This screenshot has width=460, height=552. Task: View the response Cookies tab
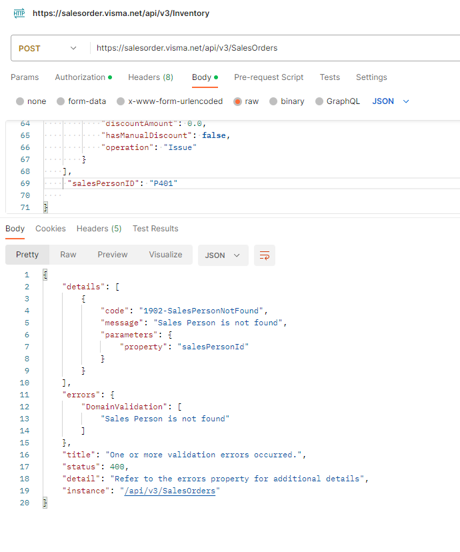[x=50, y=228]
